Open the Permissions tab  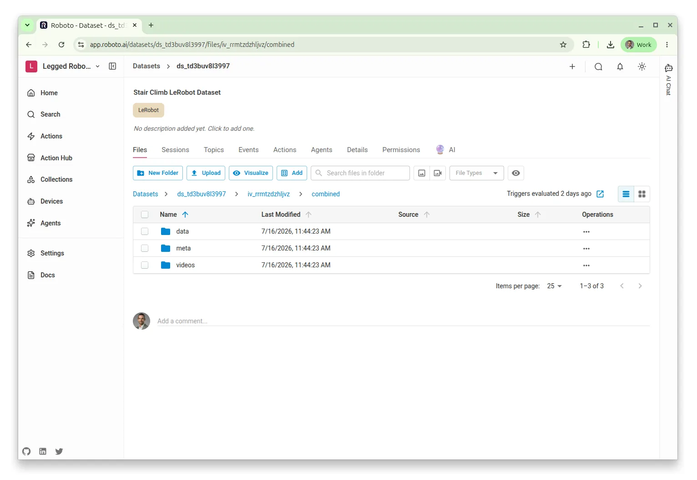pos(401,150)
